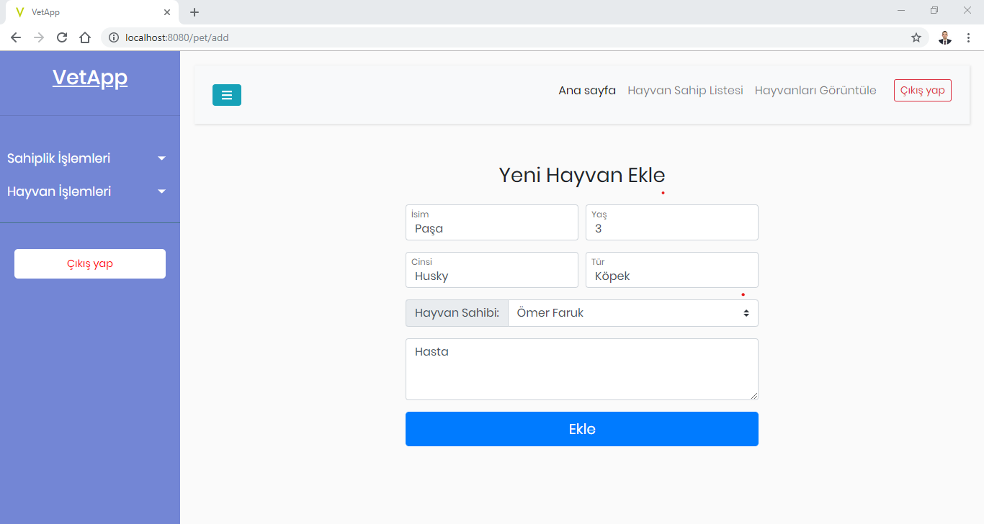Screen dimensions: 984x524
Task: View site information icon in address bar
Action: click(114, 37)
